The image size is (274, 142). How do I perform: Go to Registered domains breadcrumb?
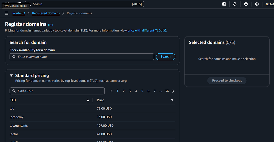(46, 13)
